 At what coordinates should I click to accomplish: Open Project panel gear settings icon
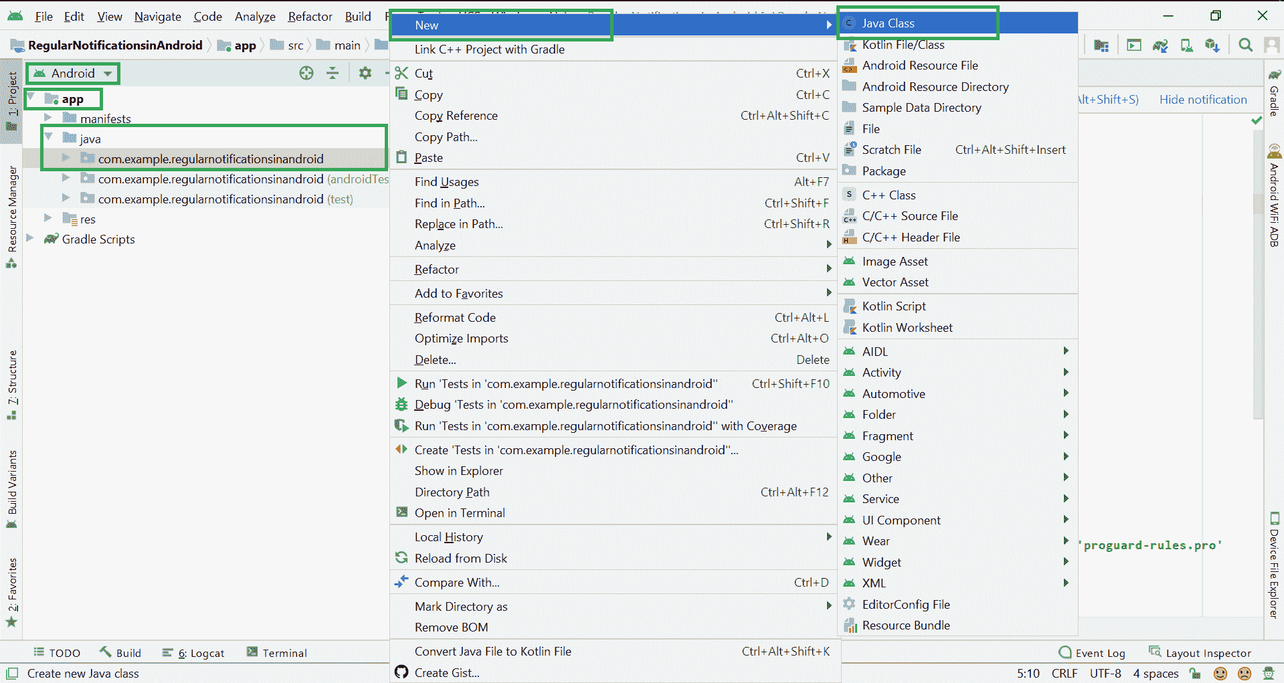[365, 73]
